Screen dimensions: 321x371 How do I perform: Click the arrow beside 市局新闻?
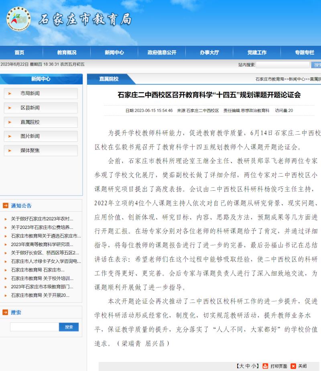[x=10, y=94]
